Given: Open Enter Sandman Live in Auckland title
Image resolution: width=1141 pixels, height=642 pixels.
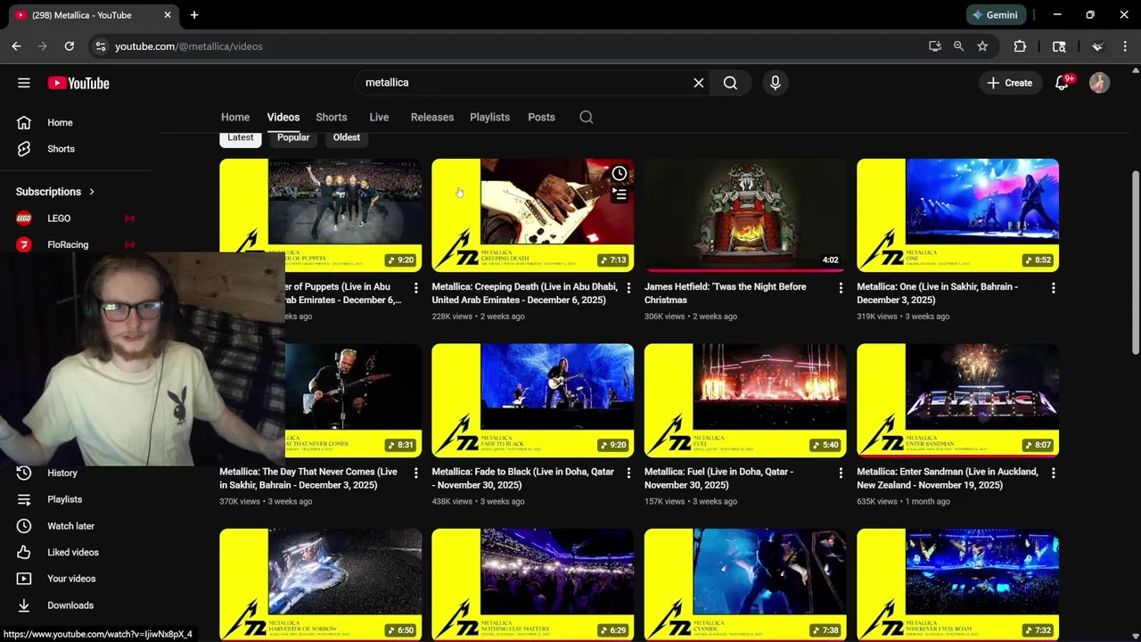Looking at the screenshot, I should coord(948,479).
